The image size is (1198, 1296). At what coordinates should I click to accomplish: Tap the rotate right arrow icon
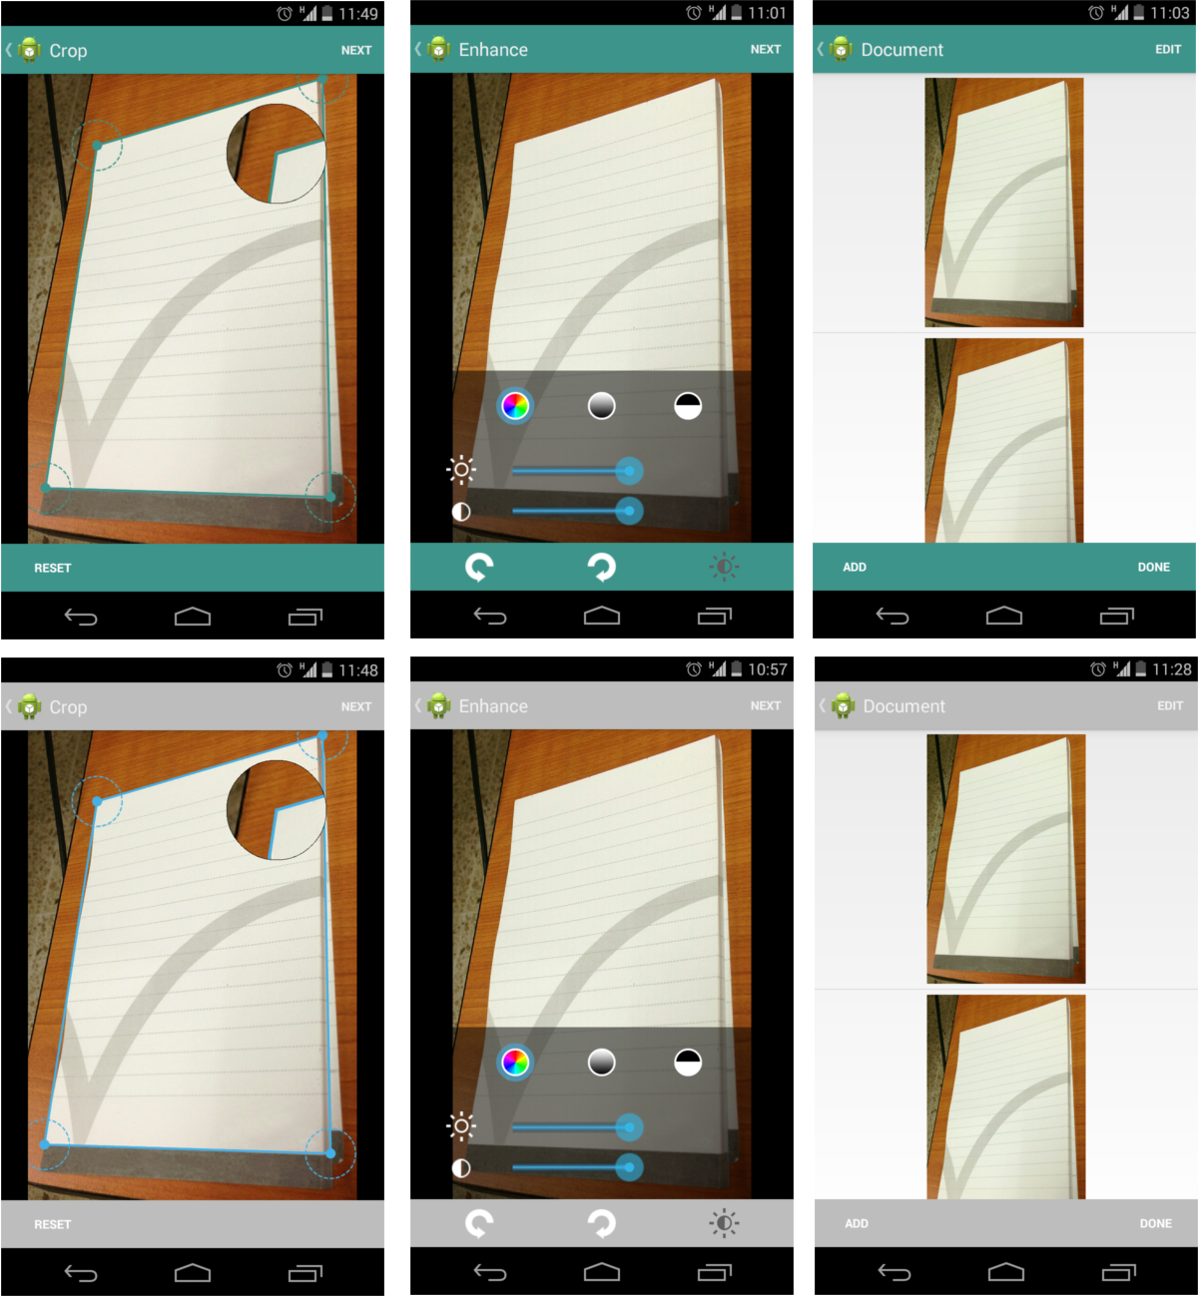tap(601, 567)
